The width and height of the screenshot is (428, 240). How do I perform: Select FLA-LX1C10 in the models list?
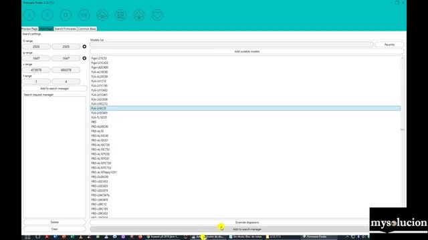click(99, 81)
